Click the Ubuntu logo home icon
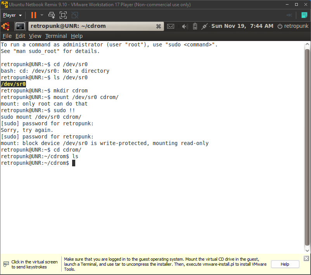The image size is (311, 275). click(5, 26)
